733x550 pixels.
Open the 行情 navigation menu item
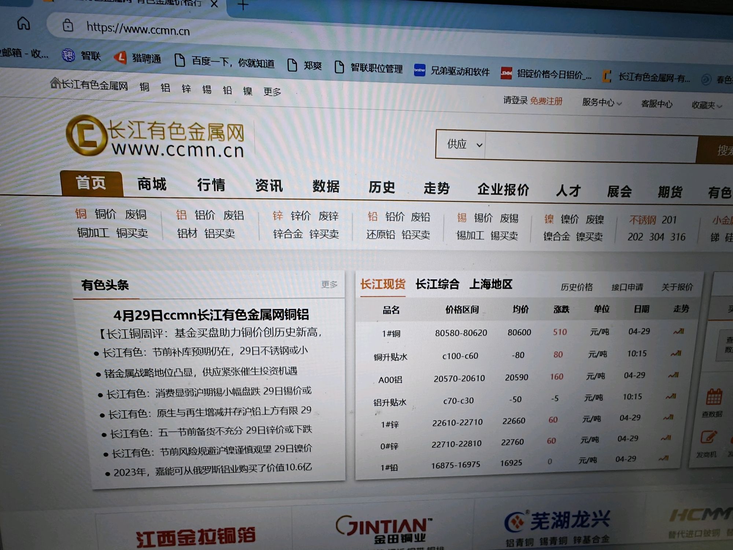point(211,185)
